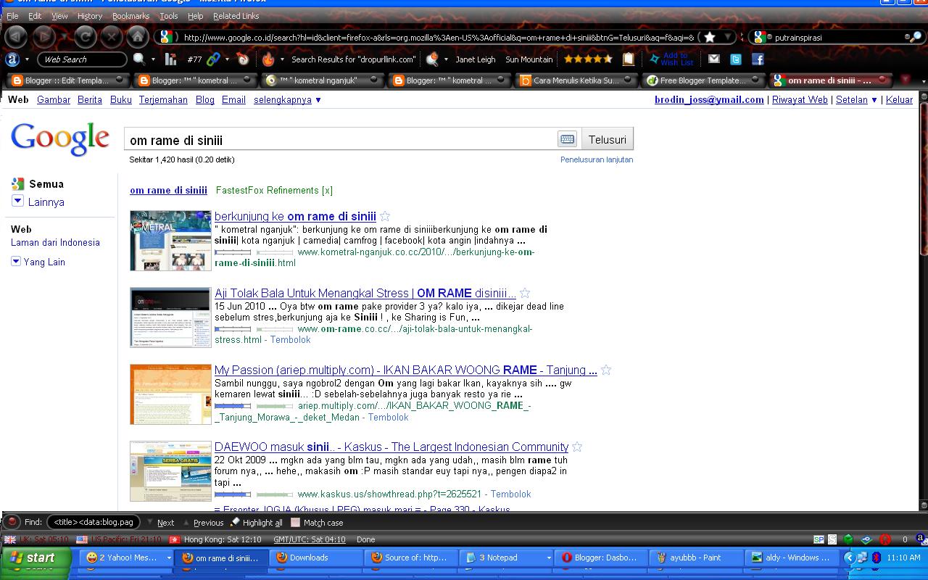Open dropdown arrow next to Alexa logo
Image resolution: width=928 pixels, height=580 pixels.
click(x=28, y=59)
